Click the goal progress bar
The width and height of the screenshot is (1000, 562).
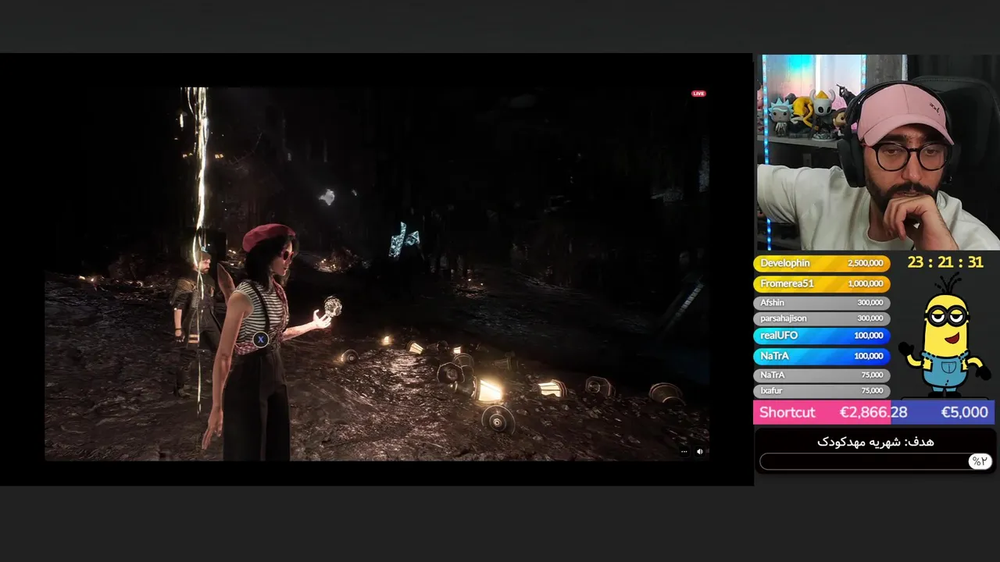tap(876, 461)
